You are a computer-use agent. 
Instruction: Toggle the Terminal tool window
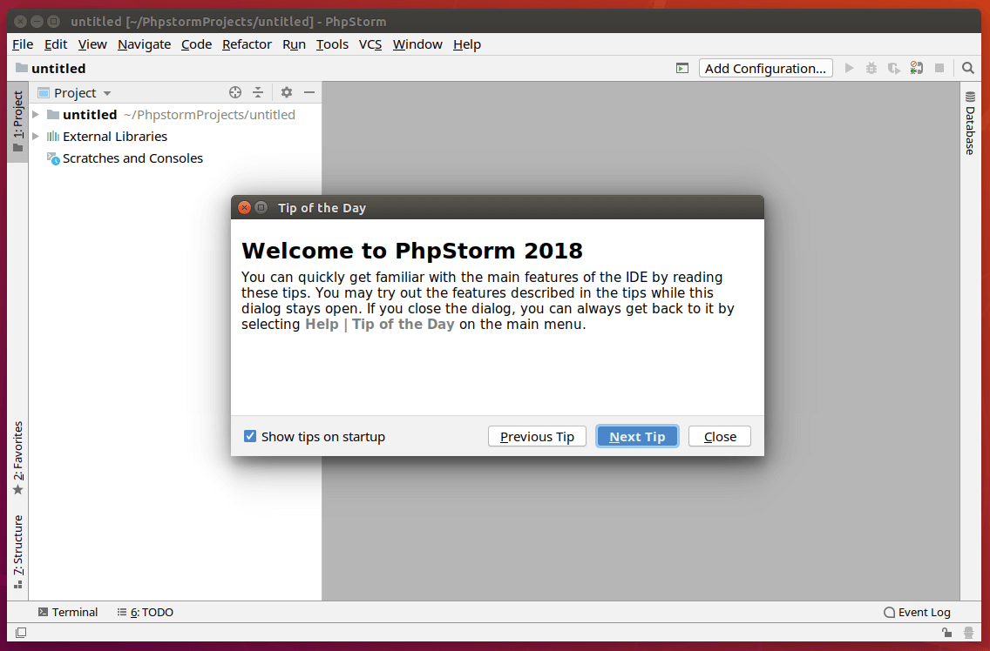(67, 612)
